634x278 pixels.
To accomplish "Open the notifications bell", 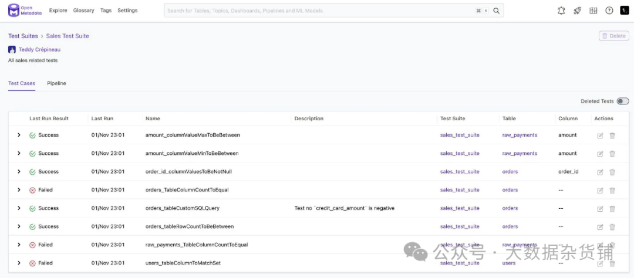I will [x=561, y=11].
